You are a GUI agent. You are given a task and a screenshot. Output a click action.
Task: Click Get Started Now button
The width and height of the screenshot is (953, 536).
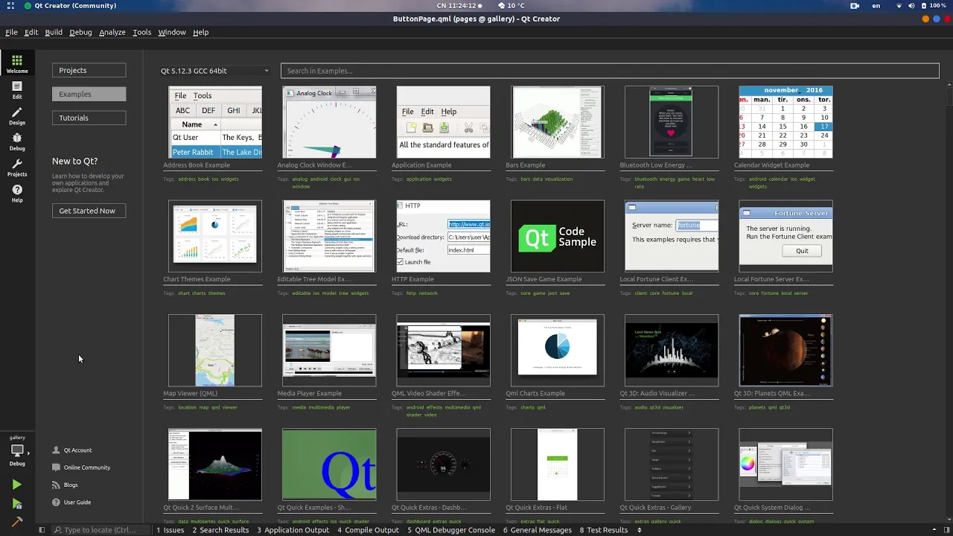tap(89, 211)
